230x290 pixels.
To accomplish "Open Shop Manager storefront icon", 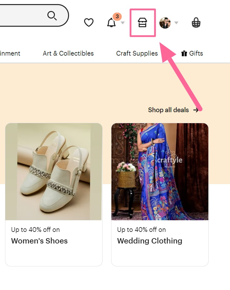I will click(x=142, y=23).
